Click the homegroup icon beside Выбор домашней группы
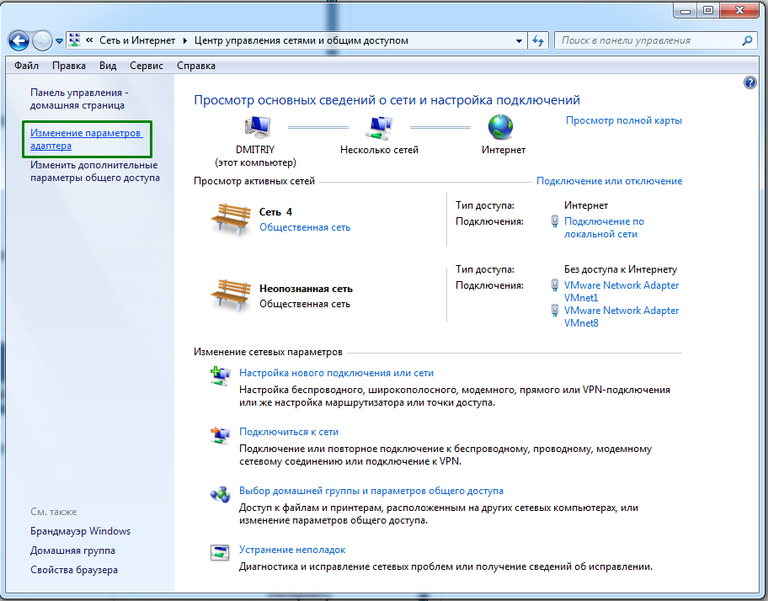768x601 pixels. (220, 494)
